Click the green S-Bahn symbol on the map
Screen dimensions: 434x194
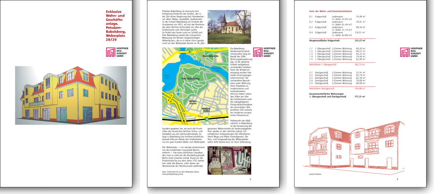[194, 120]
